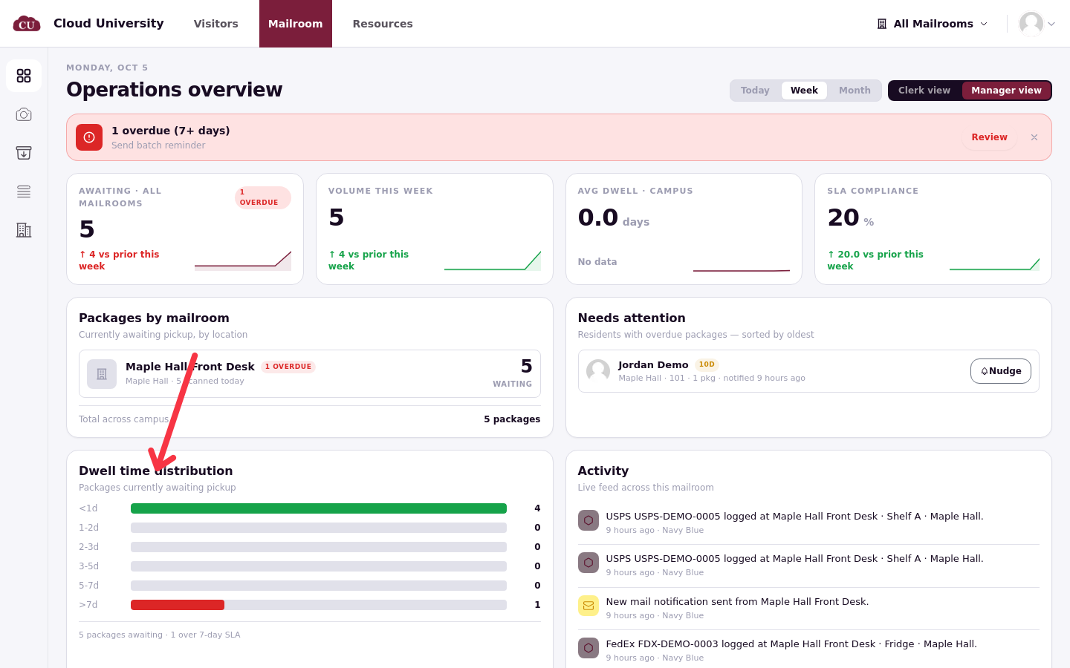1070x668 pixels.
Task: Nudge Jordan Demo about overdue package
Action: tap(1001, 371)
